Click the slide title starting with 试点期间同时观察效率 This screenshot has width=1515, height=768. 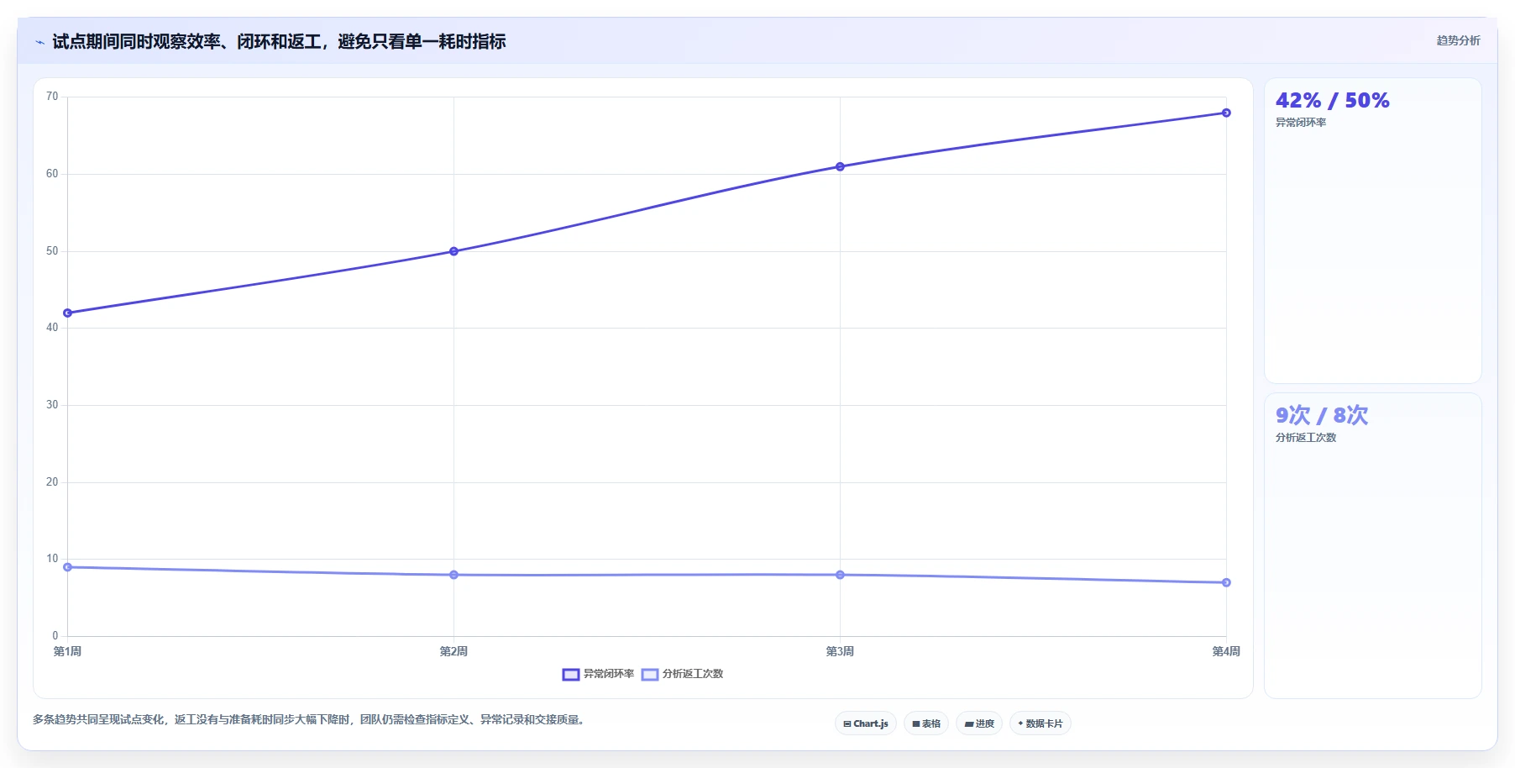tap(279, 41)
